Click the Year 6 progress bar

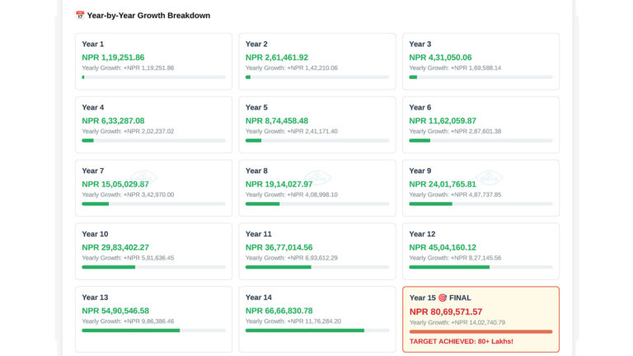pyautogui.click(x=481, y=141)
